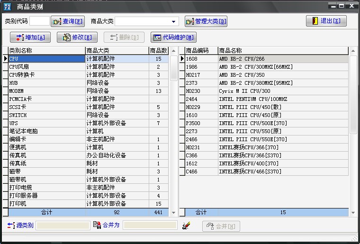Click the app icon in title bar
Viewport: 360px width, 244px height.
point(8,7)
